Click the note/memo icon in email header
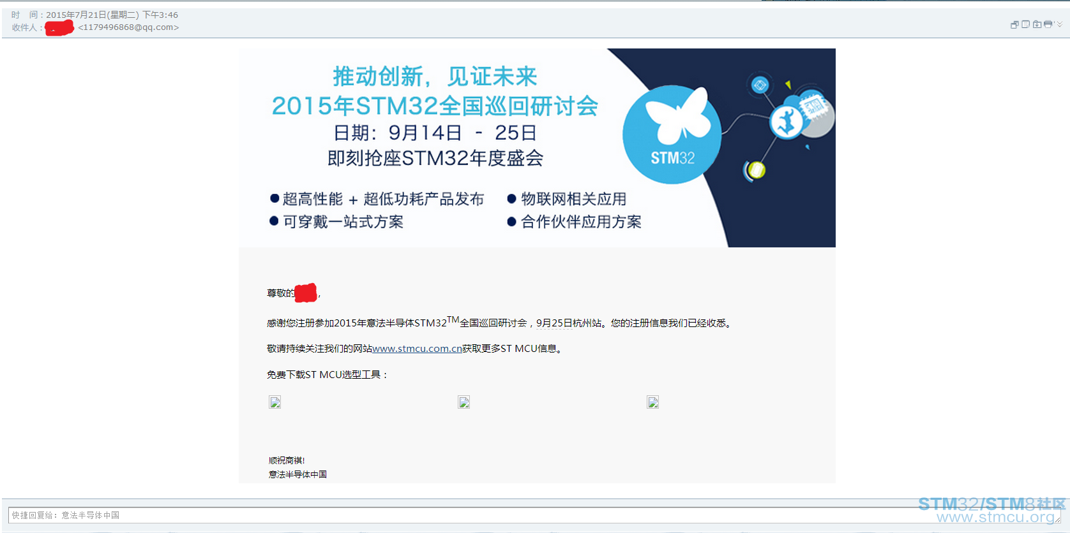Image resolution: width=1070 pixels, height=533 pixels. 1025,24
